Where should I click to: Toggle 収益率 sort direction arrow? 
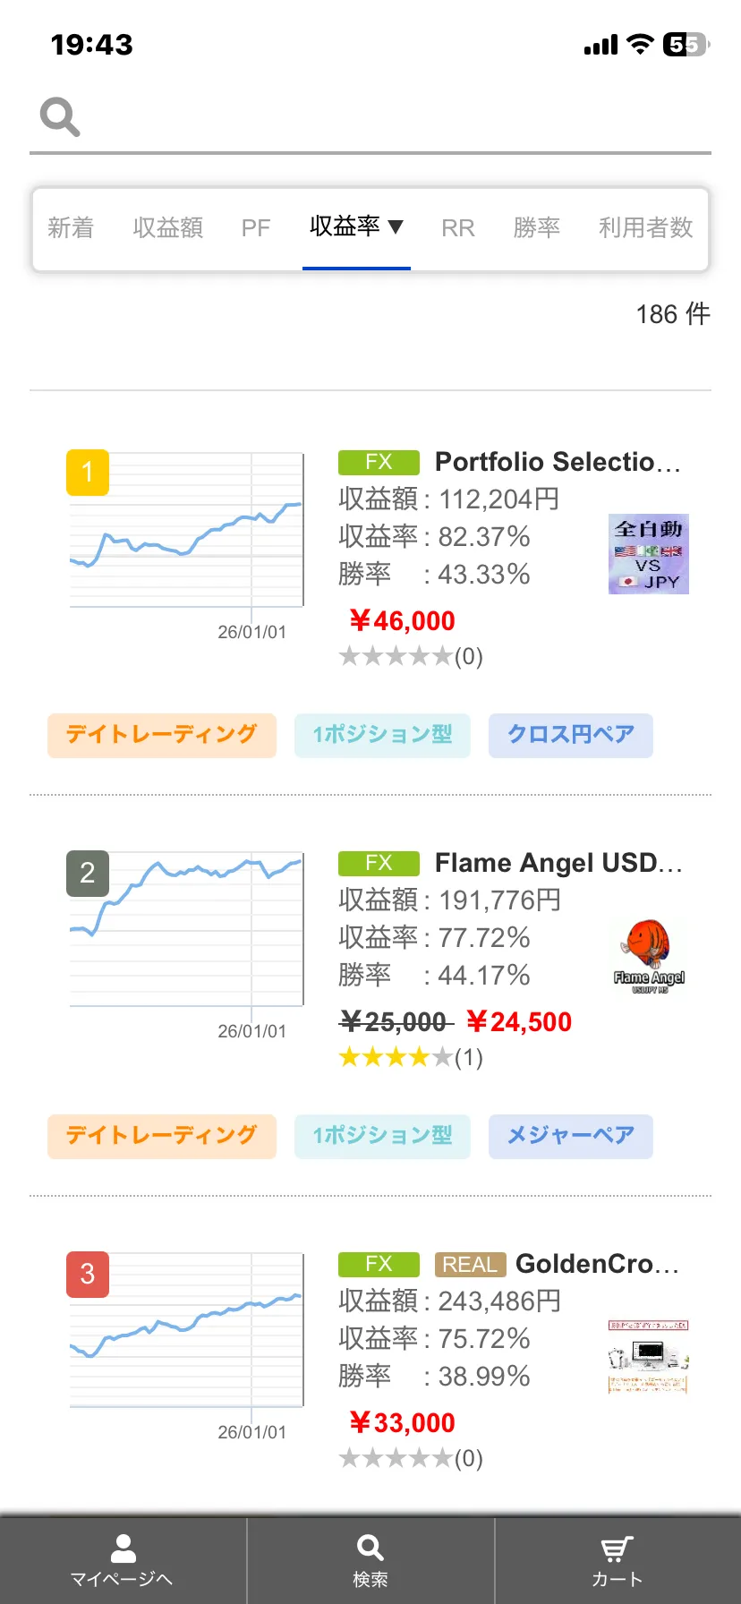point(396,227)
